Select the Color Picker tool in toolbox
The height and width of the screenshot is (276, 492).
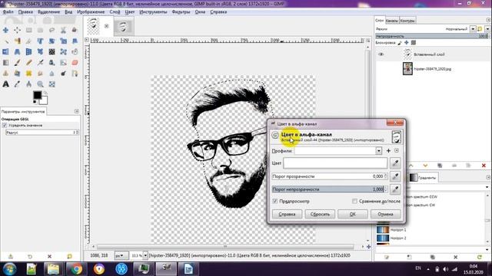pyautogui.click(x=17, y=84)
